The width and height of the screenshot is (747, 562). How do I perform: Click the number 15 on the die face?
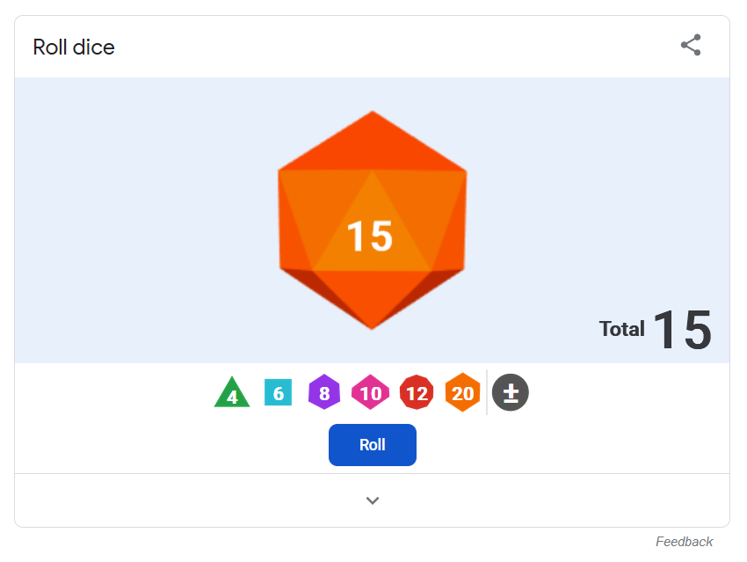[x=370, y=236]
